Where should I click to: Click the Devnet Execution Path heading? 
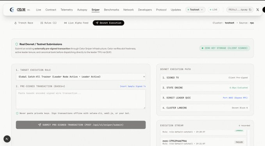click(x=175, y=69)
